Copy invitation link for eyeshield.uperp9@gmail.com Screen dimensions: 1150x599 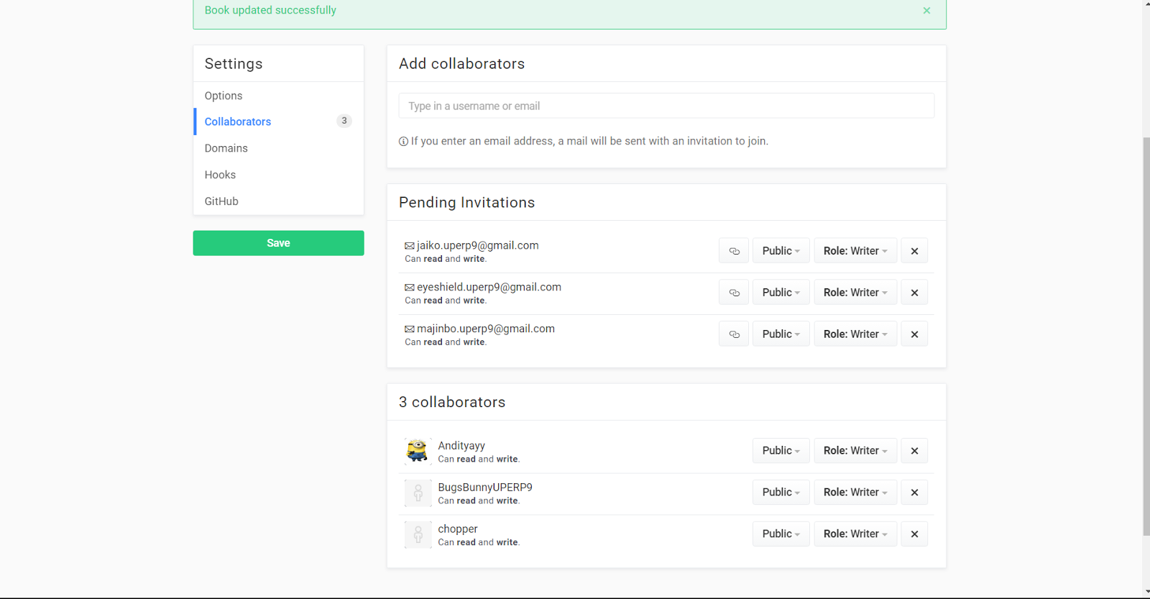click(x=734, y=293)
